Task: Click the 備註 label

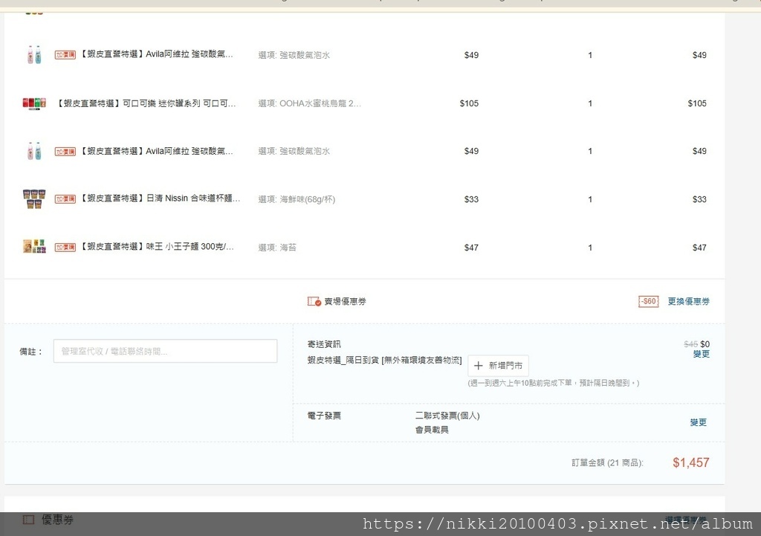Action: coord(30,352)
